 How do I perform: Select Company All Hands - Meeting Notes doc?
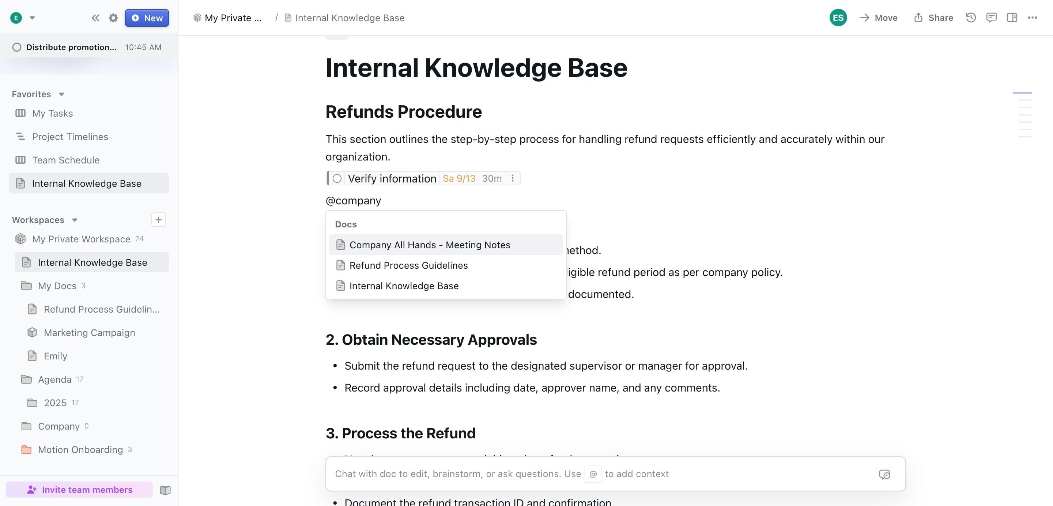[x=446, y=245]
